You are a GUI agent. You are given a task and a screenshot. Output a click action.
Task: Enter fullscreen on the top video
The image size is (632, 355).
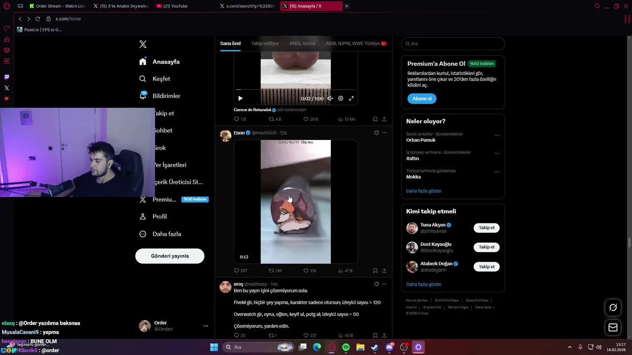coord(352,99)
